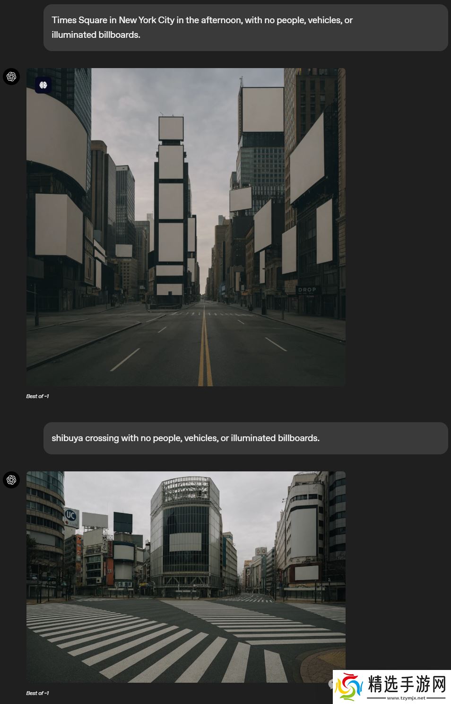The height and width of the screenshot is (704, 451).
Task: Click the orange 777 sign in Shibuya image
Action: (x=109, y=571)
